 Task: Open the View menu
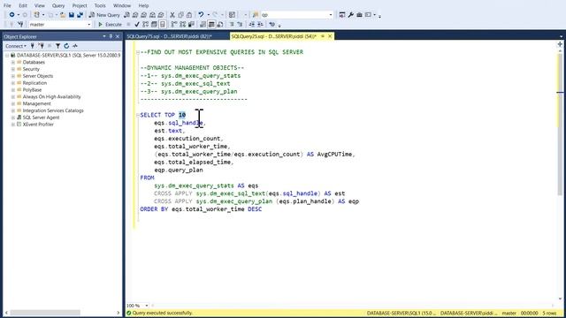coord(40,5)
